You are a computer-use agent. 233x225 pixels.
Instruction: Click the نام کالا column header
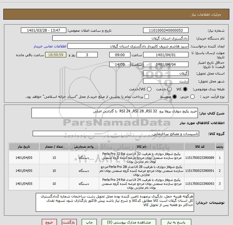click(x=142, y=146)
